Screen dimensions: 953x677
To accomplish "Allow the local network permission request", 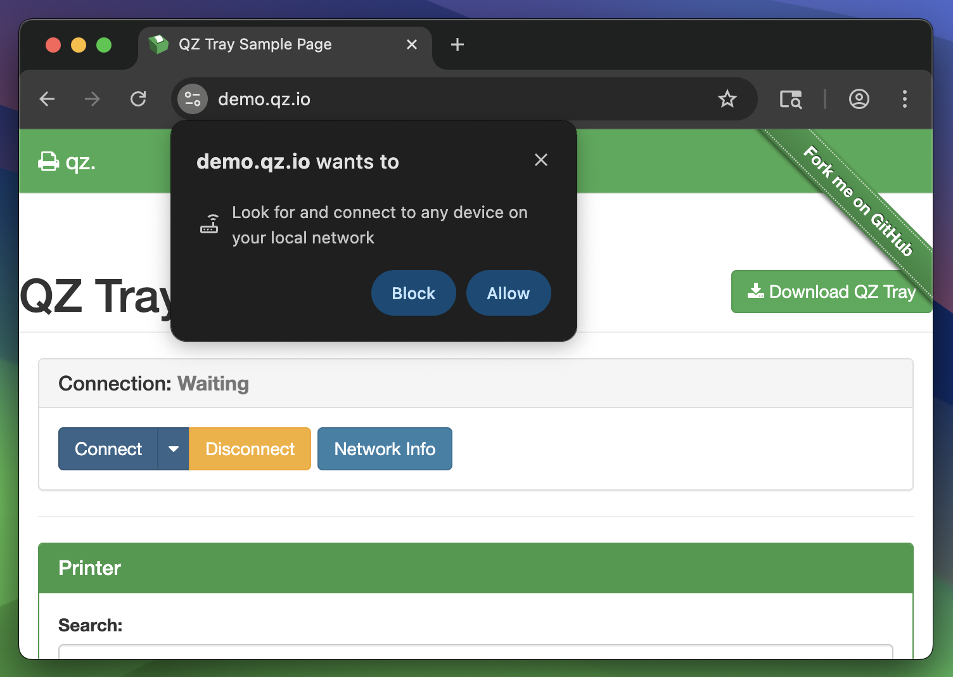I will point(509,293).
